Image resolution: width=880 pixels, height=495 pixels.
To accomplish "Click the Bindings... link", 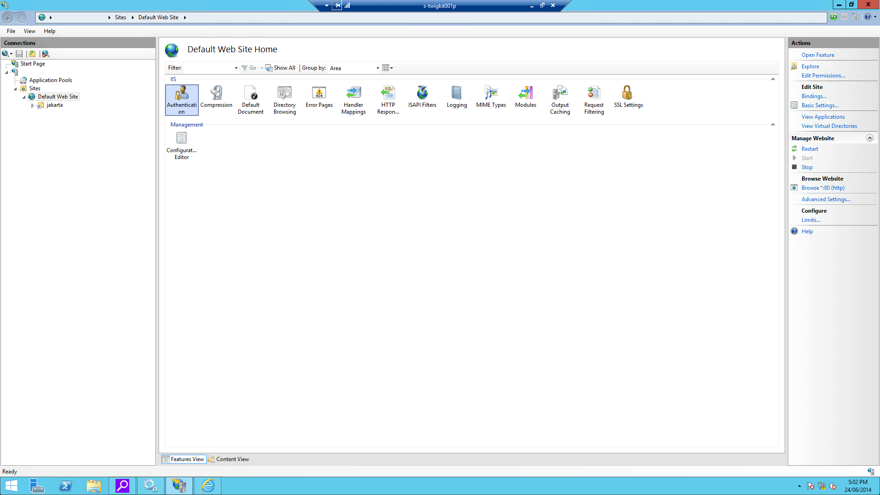I will 814,96.
